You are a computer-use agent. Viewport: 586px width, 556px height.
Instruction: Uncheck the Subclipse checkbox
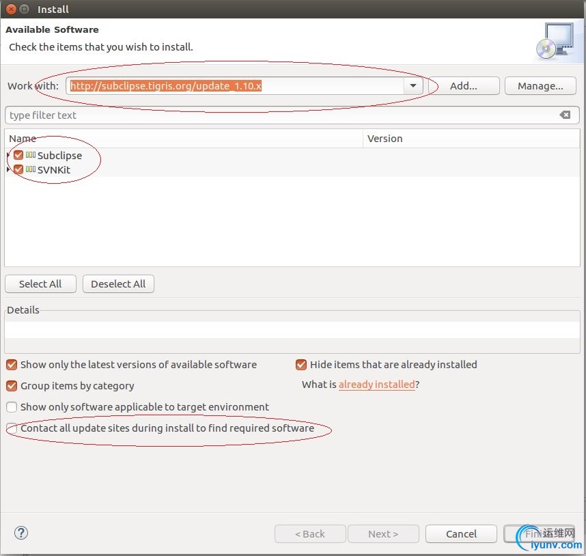18,154
